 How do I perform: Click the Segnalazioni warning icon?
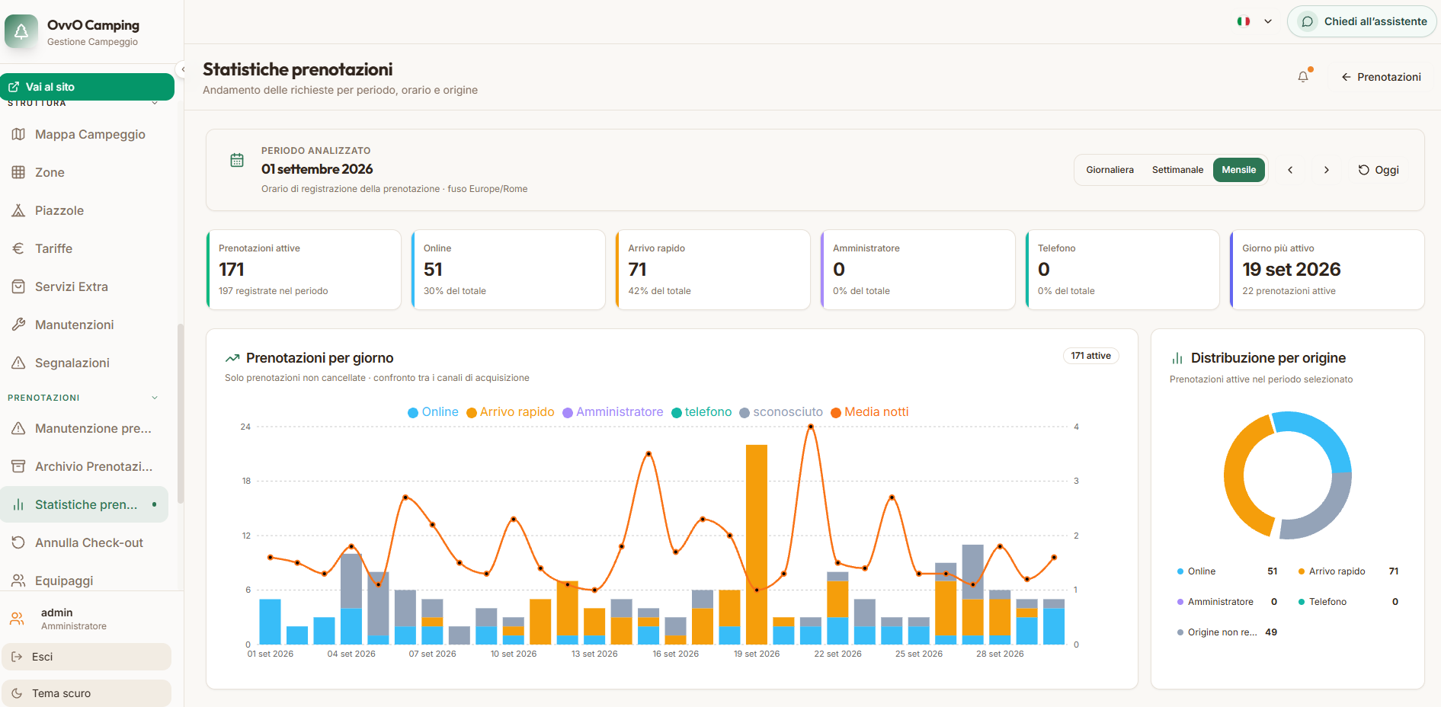(x=18, y=363)
